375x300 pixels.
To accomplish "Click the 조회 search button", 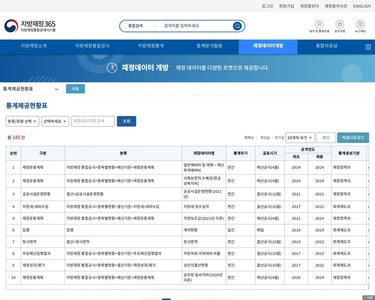I will [x=127, y=121].
